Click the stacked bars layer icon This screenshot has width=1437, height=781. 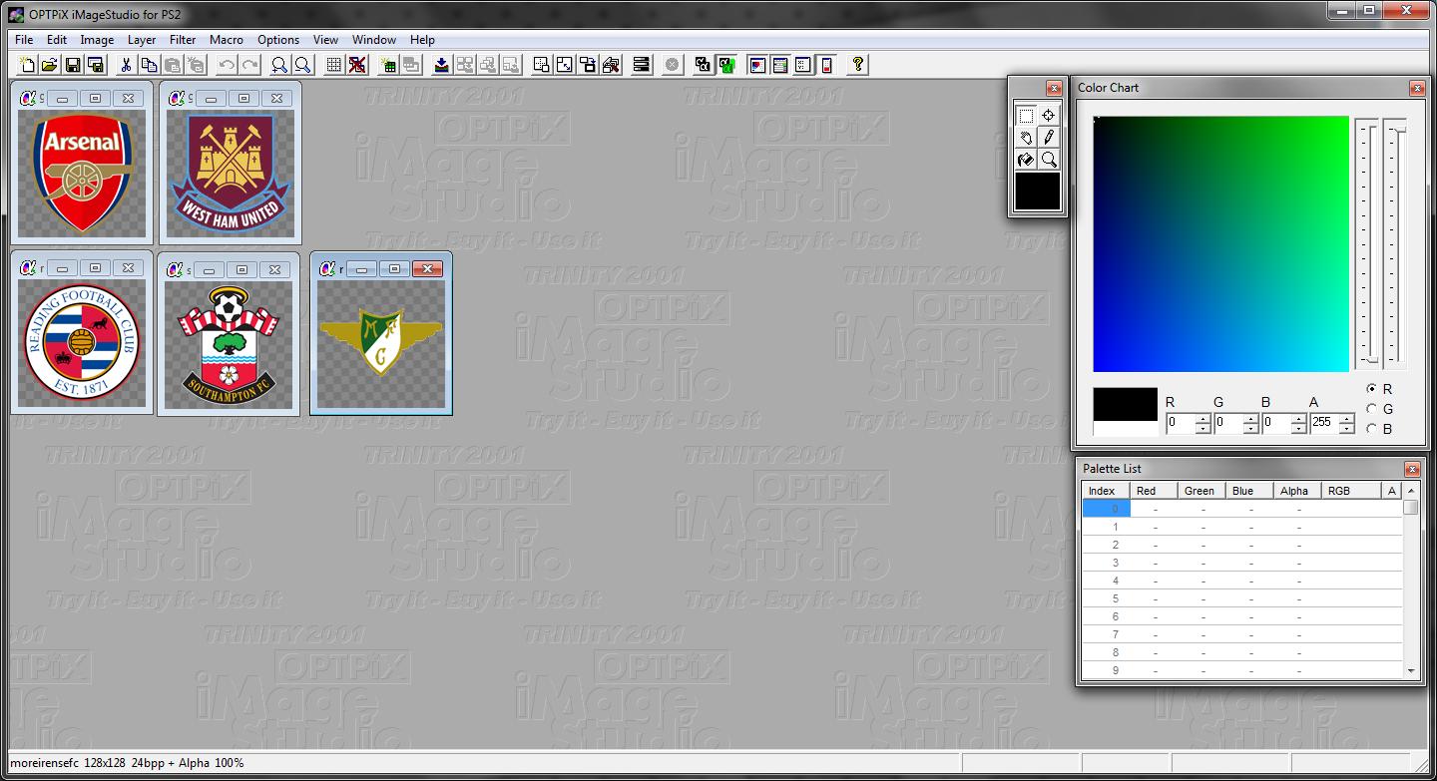click(x=642, y=65)
